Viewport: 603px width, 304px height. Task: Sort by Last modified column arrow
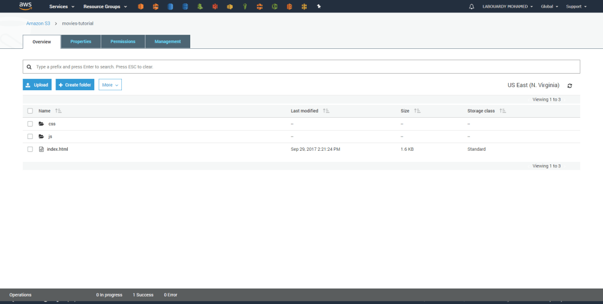tap(326, 111)
